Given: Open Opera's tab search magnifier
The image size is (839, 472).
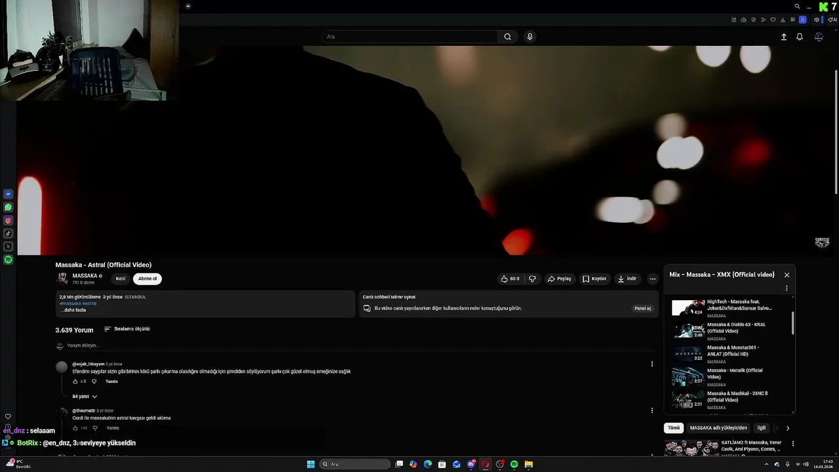Looking at the screenshot, I should 797,7.
